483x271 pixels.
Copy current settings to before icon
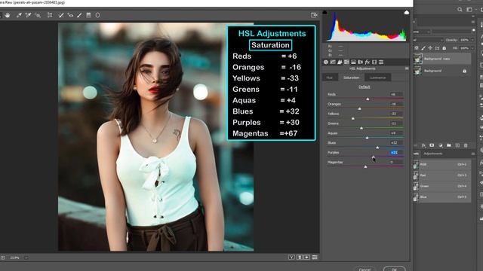pos(307,257)
